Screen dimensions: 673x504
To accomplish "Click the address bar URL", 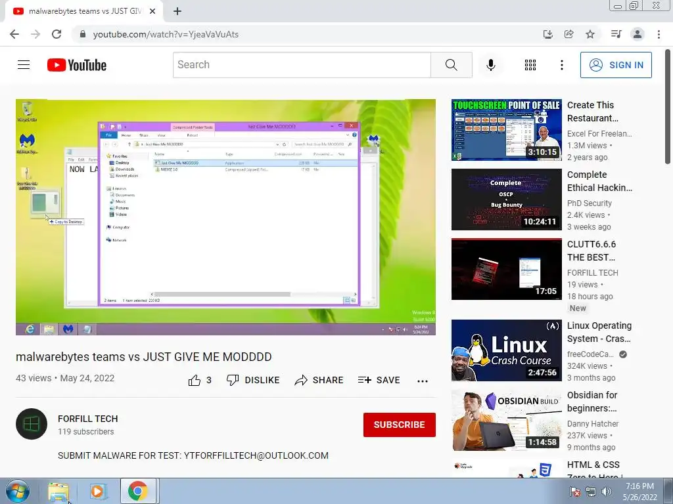I will click(166, 34).
